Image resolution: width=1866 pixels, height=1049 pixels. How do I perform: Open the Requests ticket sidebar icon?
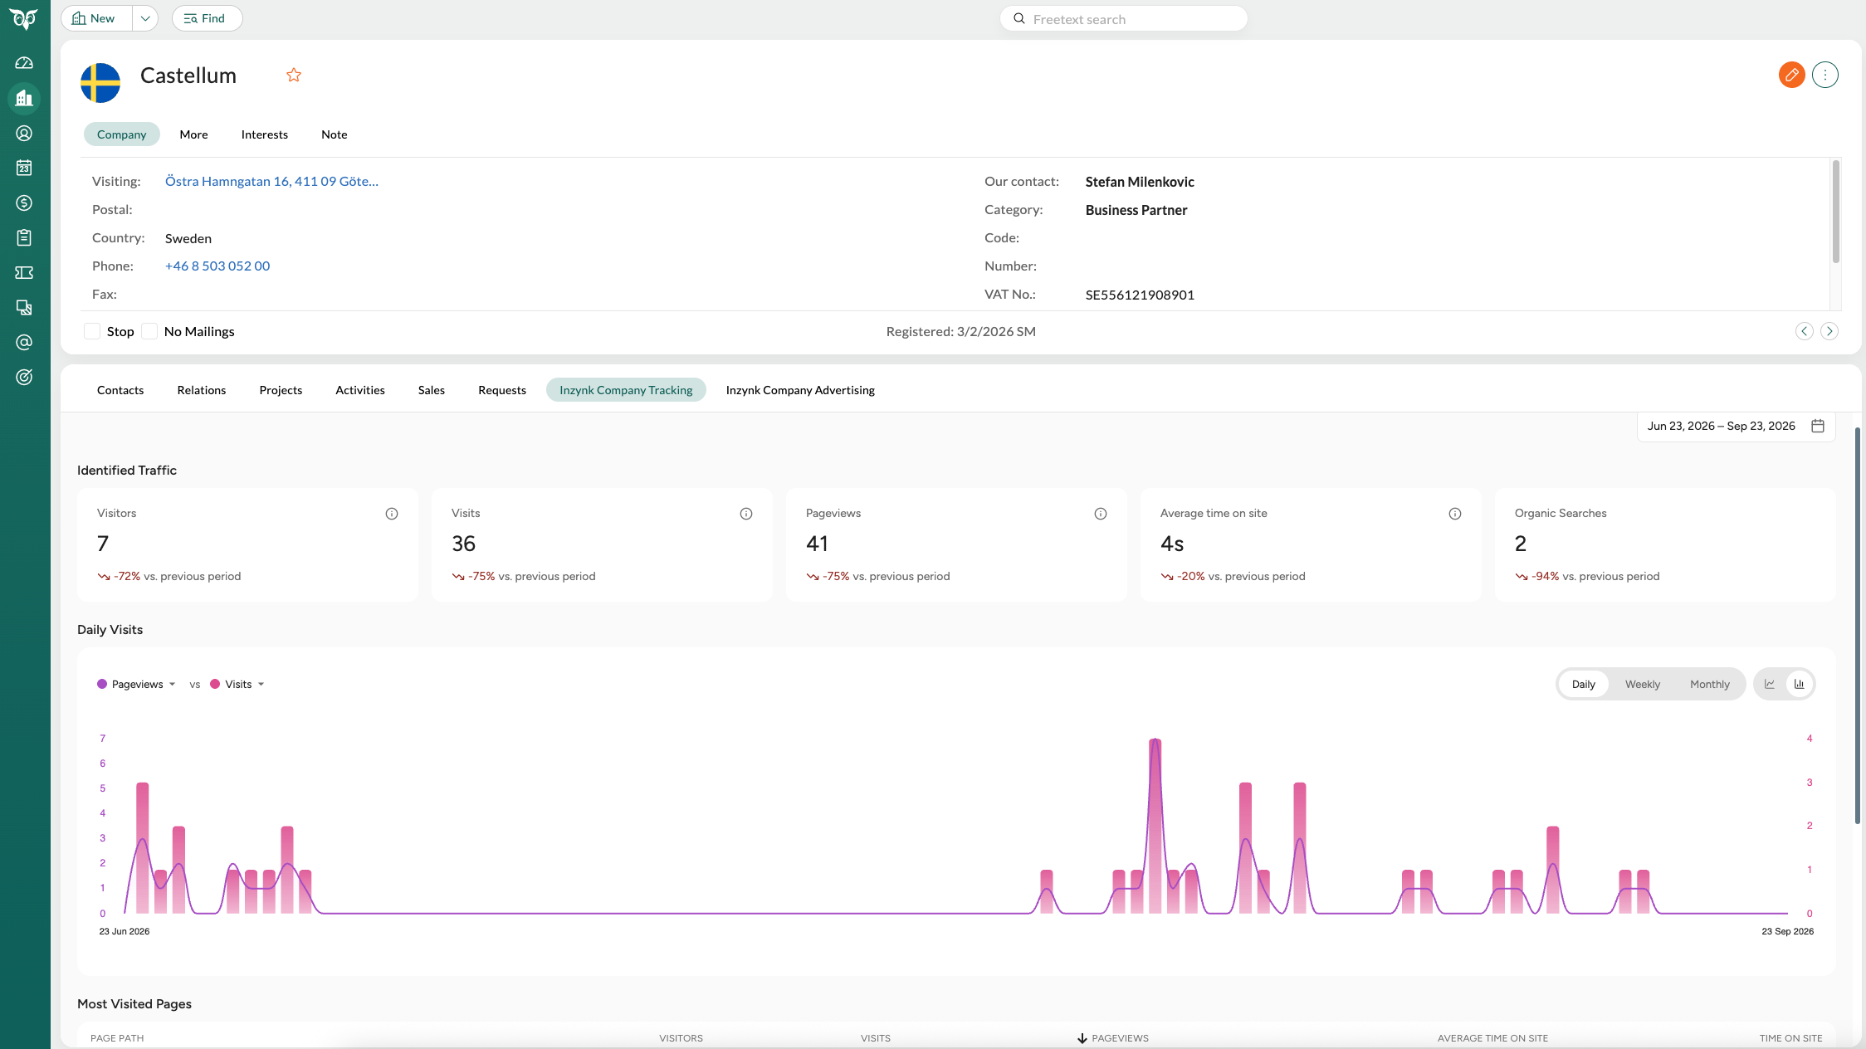(x=24, y=272)
